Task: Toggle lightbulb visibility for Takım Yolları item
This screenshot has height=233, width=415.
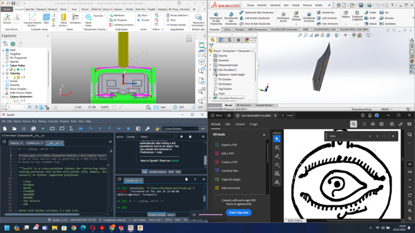Action: click(x=15, y=70)
